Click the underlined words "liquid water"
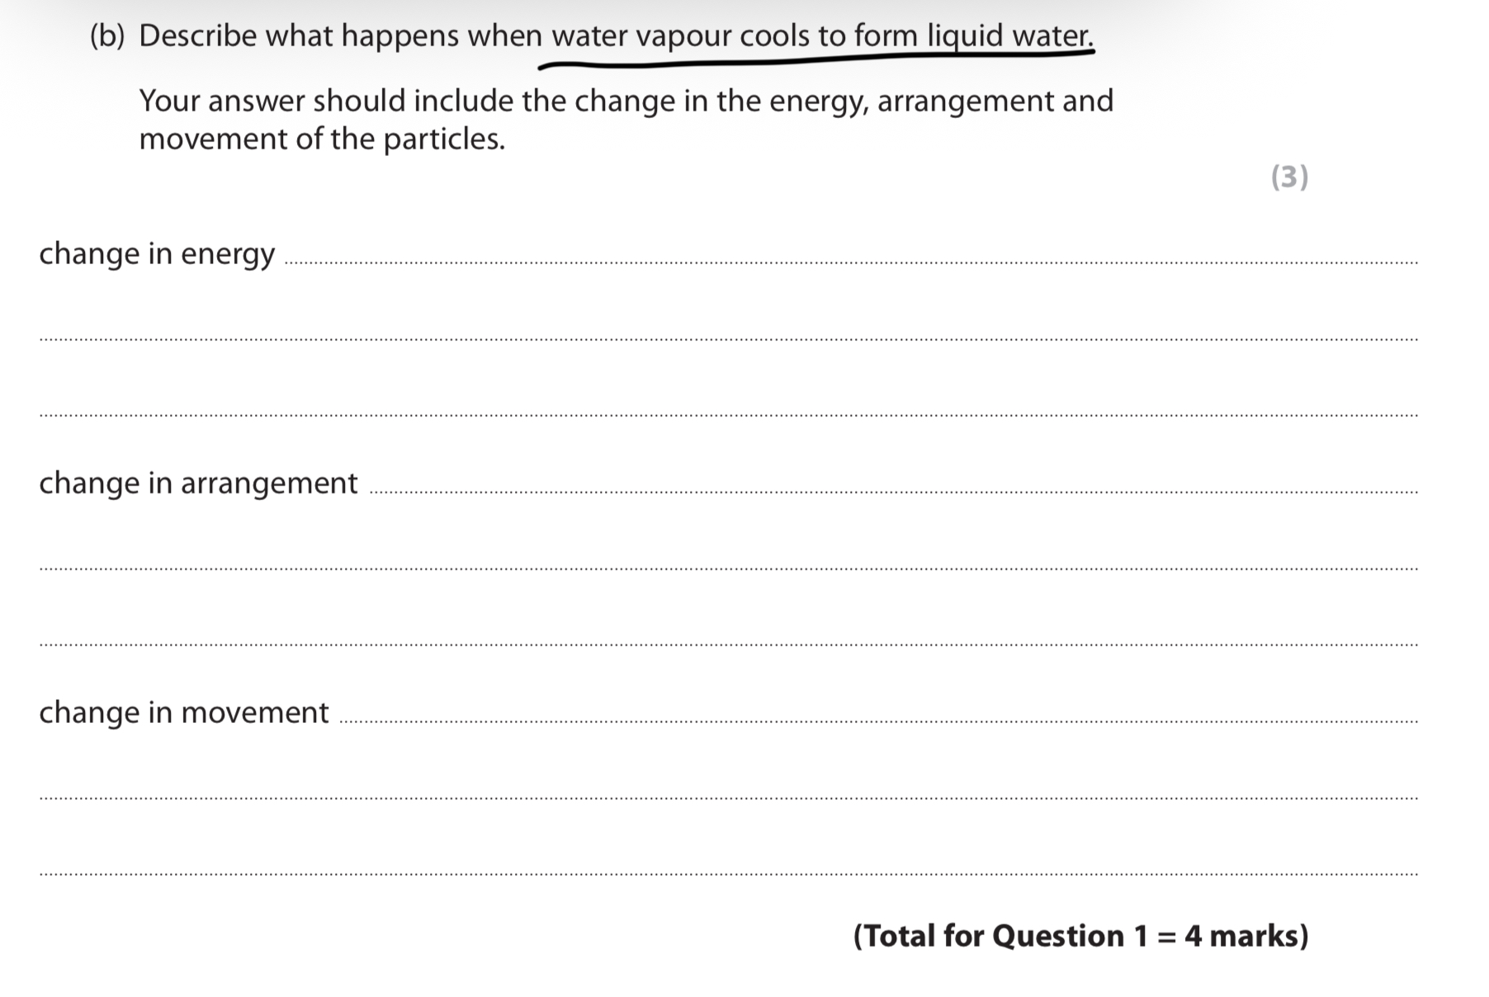 [x=1009, y=36]
